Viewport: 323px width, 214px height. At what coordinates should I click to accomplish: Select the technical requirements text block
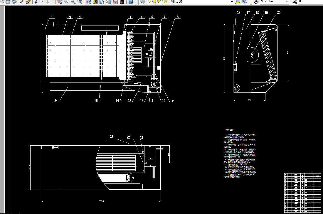point(240,154)
